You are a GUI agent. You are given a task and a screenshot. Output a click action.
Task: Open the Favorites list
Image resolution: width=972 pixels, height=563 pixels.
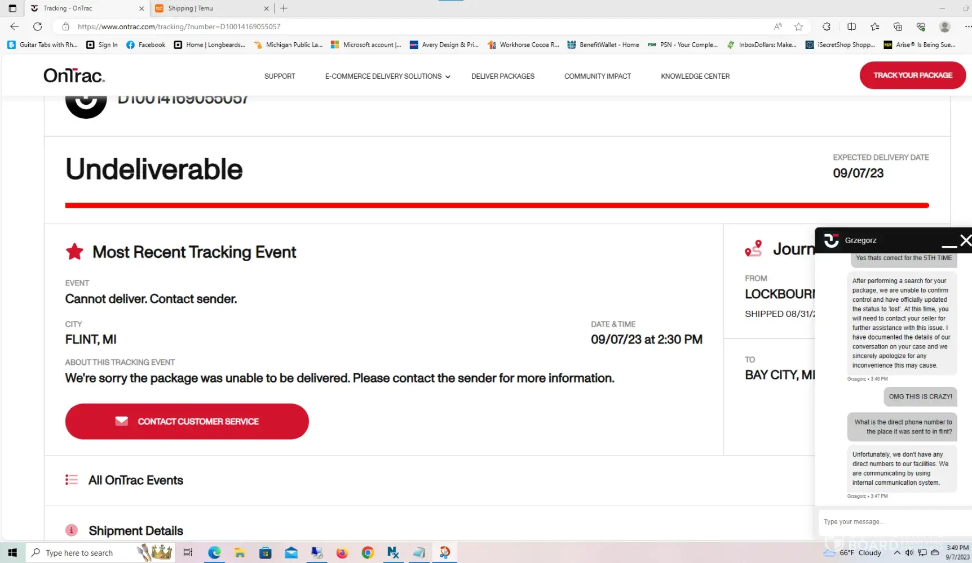874,26
